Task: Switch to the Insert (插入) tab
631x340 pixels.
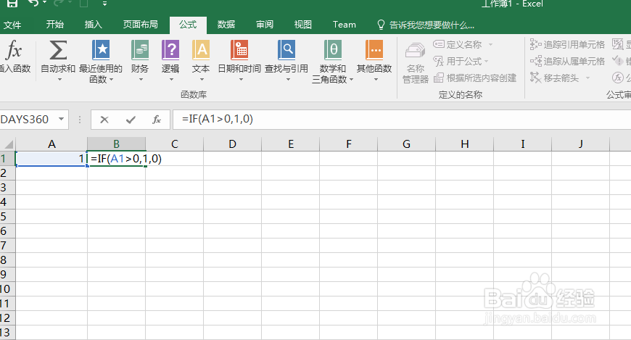Action: click(93, 25)
